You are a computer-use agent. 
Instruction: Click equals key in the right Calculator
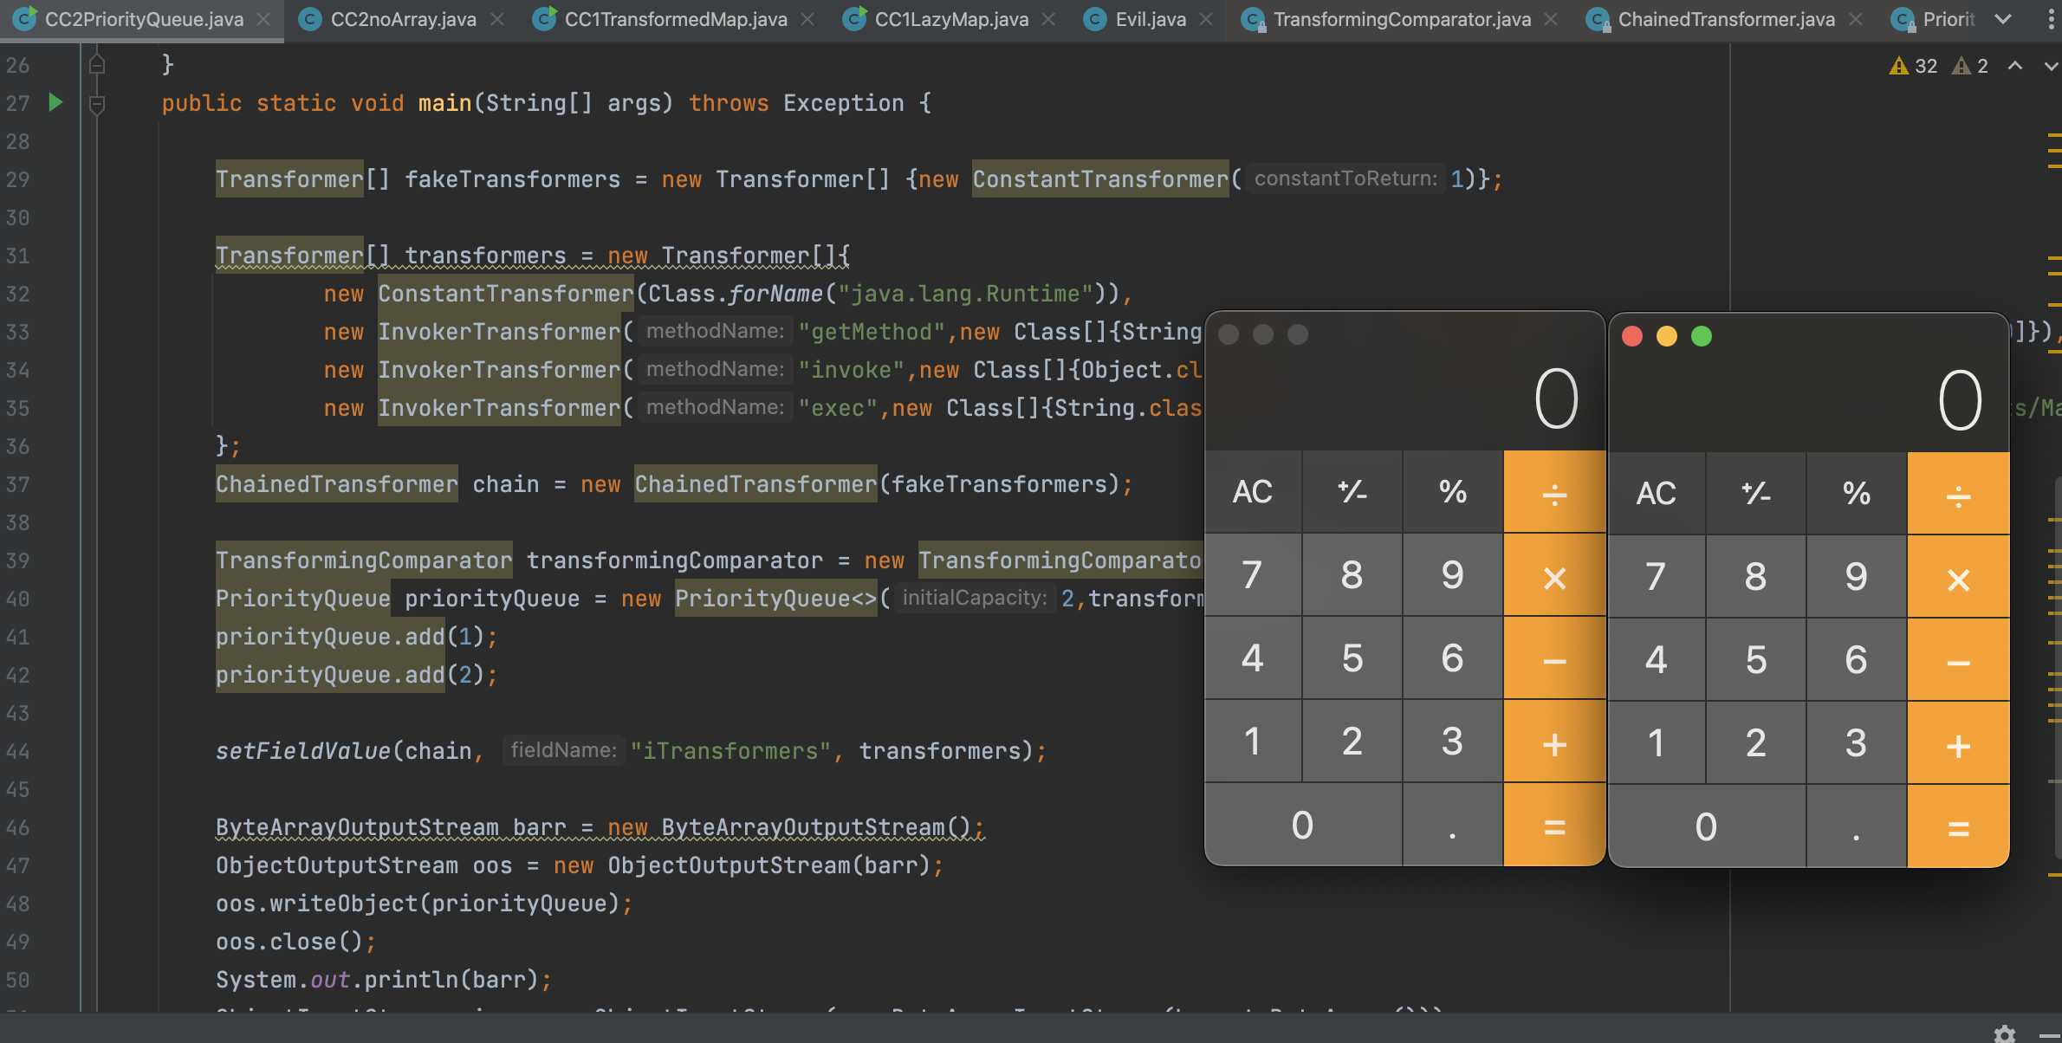[x=1958, y=826]
